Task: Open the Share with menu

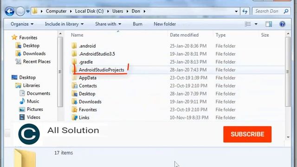Action: 108,24
